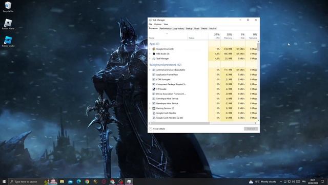
Task: Click the Google Crash Handler icon
Action: [154, 113]
